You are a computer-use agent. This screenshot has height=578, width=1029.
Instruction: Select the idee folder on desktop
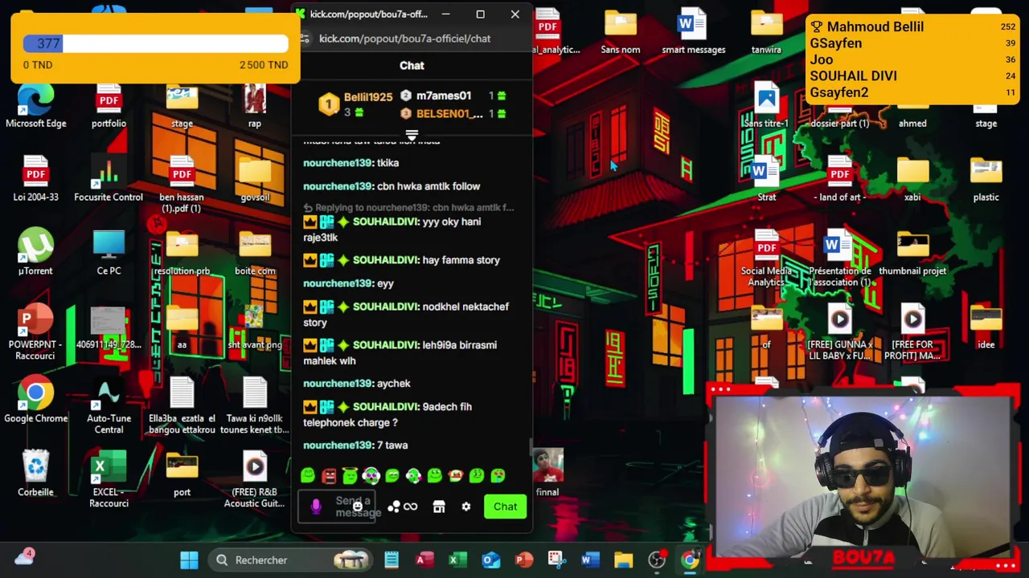click(x=986, y=327)
